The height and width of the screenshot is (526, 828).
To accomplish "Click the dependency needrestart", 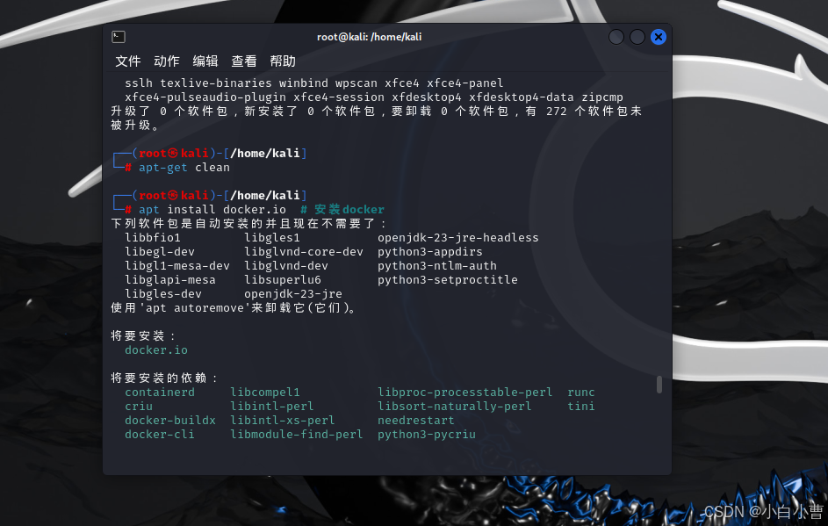I will pyautogui.click(x=415, y=421).
